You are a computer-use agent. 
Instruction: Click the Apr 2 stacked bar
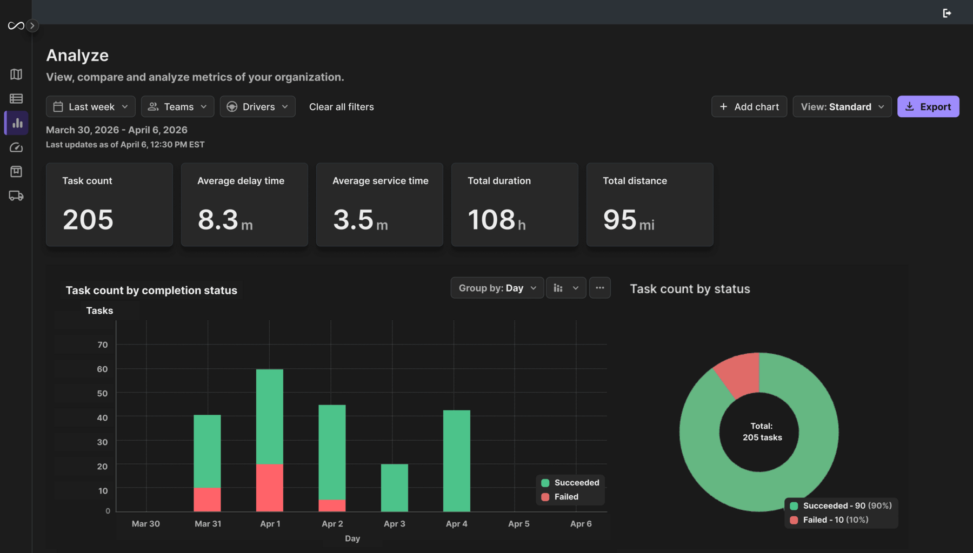click(332, 458)
